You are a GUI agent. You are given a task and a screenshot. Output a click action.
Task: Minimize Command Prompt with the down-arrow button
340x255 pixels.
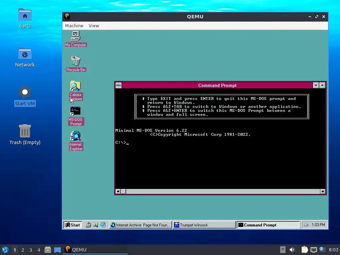[316, 85]
